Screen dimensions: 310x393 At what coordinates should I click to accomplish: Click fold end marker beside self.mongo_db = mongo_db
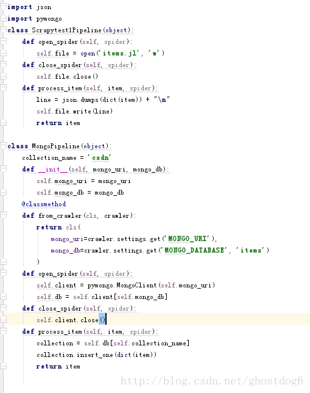point(3,192)
